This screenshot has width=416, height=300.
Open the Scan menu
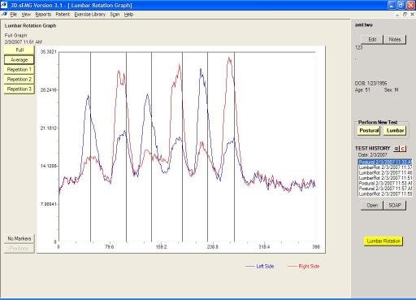115,15
